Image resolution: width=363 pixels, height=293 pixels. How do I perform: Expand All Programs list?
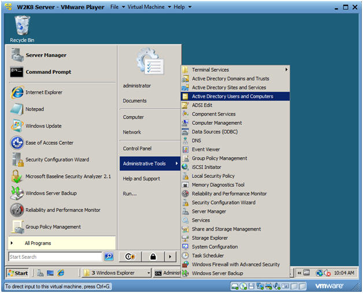tap(62, 243)
